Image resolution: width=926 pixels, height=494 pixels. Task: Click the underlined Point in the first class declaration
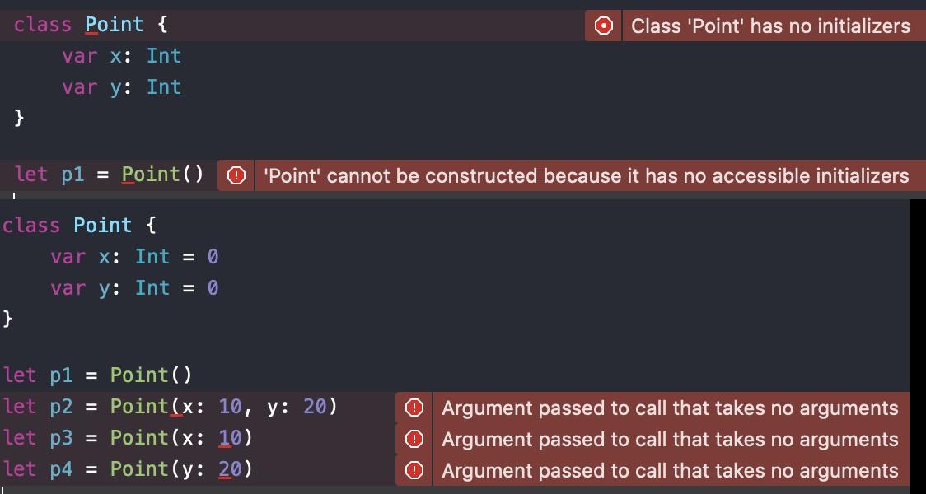(x=114, y=25)
